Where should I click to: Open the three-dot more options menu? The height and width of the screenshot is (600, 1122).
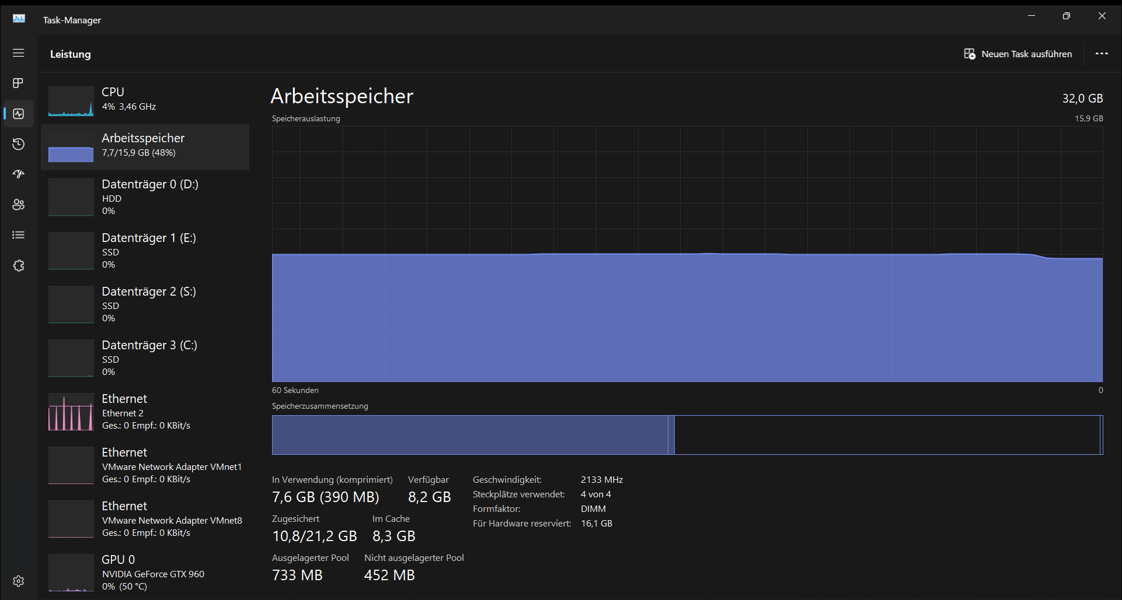1102,54
